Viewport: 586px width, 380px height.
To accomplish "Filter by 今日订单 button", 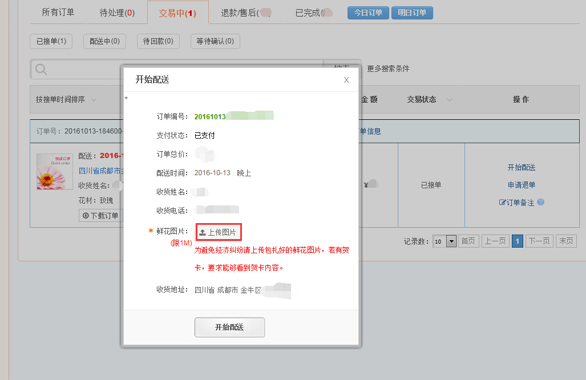I will coord(368,13).
